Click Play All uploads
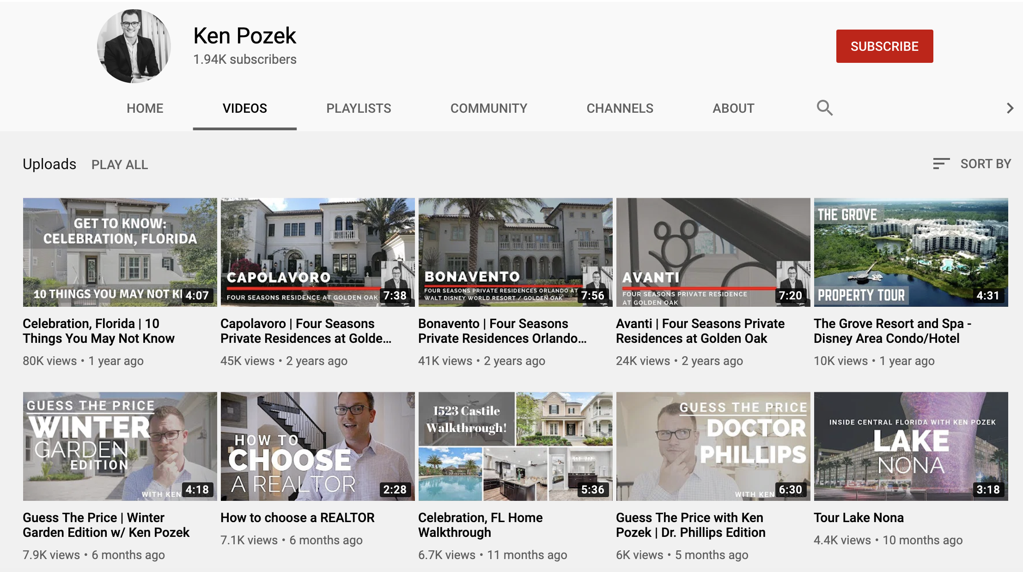The width and height of the screenshot is (1023, 572). click(120, 164)
